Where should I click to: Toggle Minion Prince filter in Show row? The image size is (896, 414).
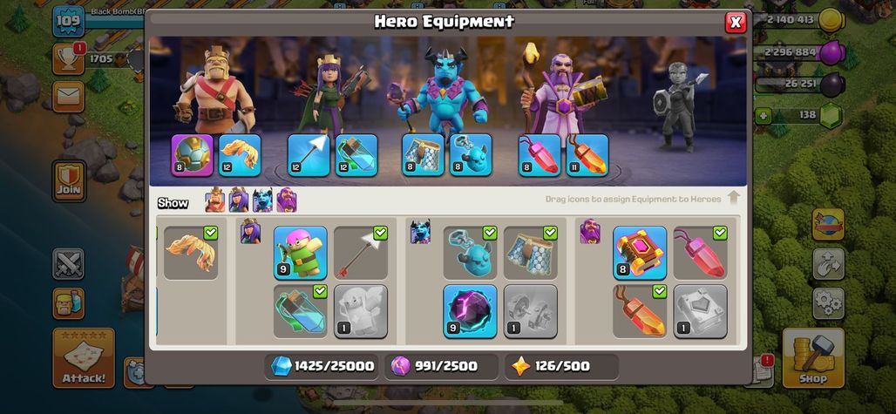point(263,200)
